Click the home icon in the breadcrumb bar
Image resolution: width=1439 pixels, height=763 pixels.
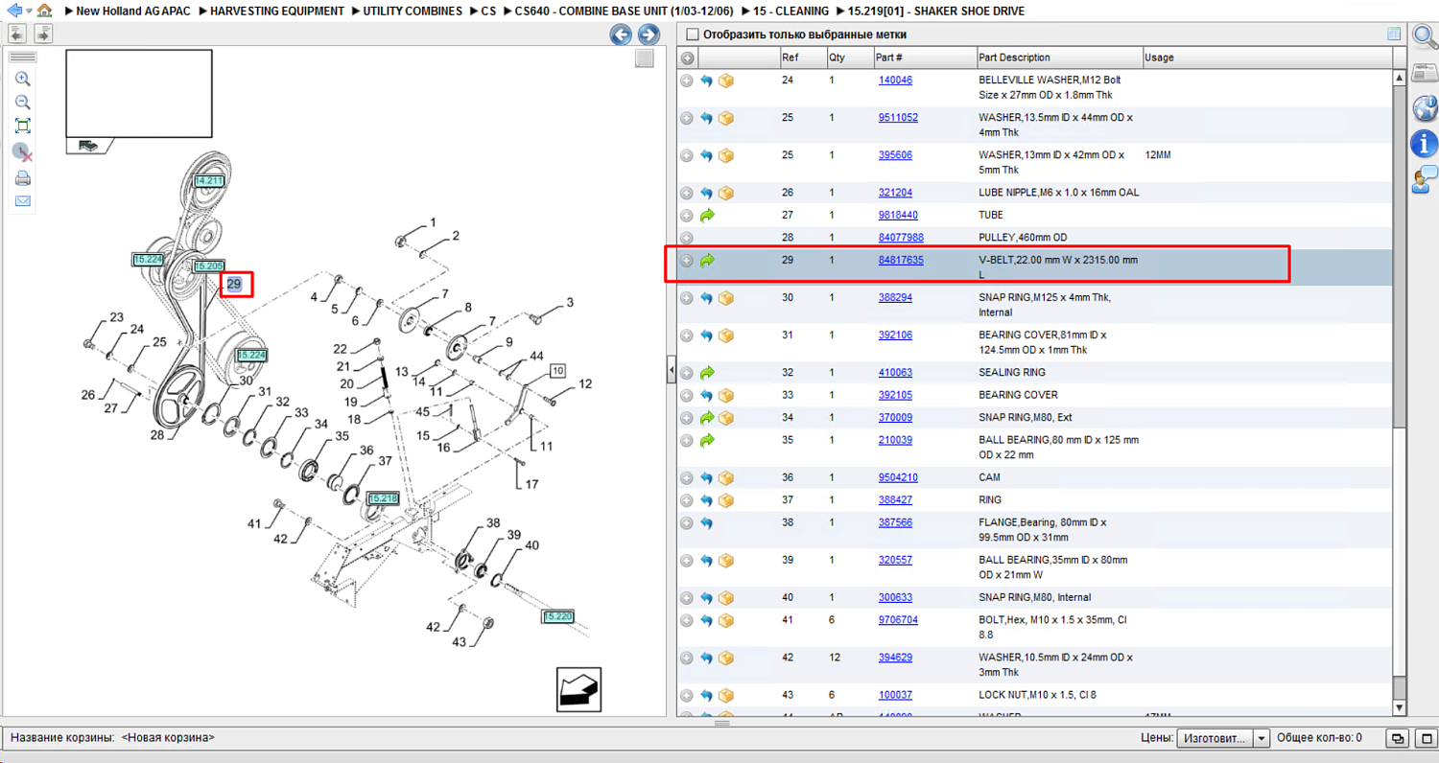click(44, 11)
